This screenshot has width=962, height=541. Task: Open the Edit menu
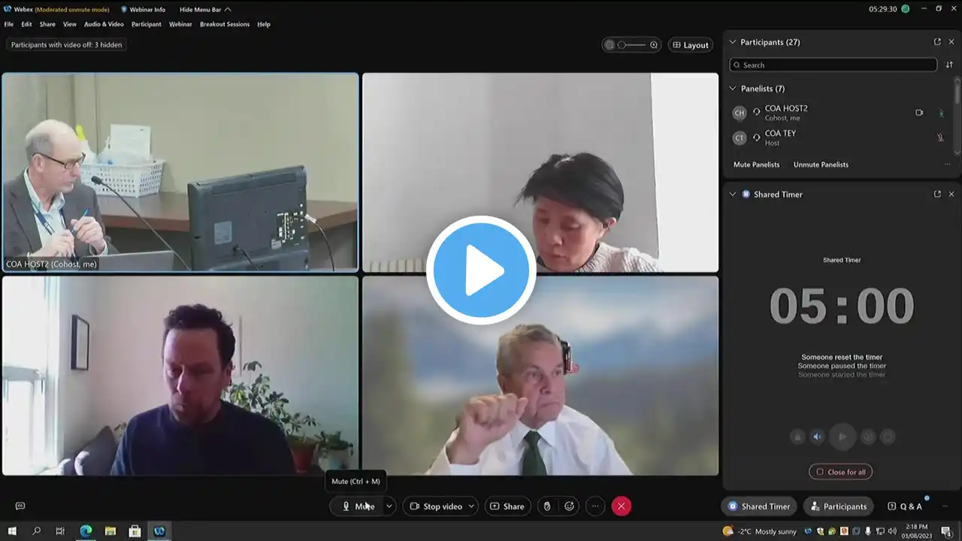26,24
